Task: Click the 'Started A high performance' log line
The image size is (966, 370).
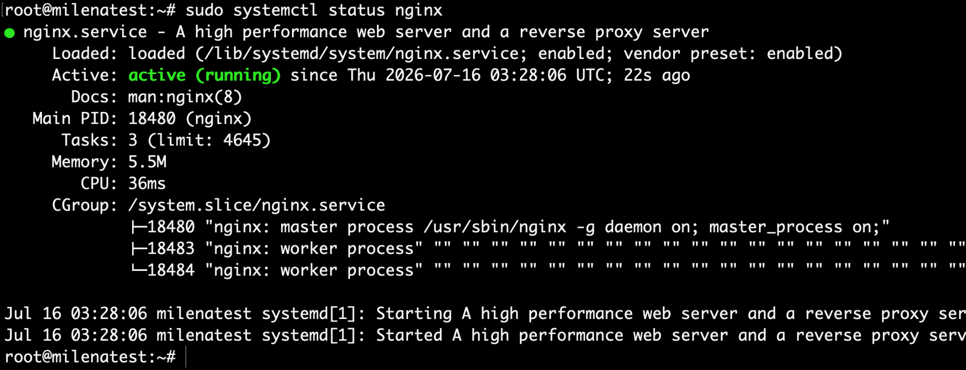Action: pos(485,336)
